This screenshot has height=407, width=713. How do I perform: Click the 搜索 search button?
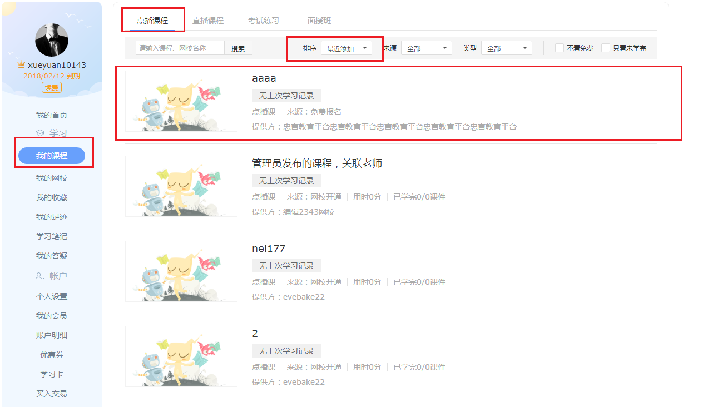(238, 48)
